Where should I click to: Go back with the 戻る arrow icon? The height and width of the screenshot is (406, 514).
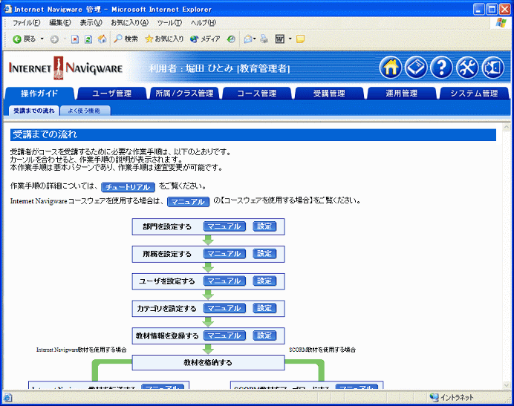[17, 39]
